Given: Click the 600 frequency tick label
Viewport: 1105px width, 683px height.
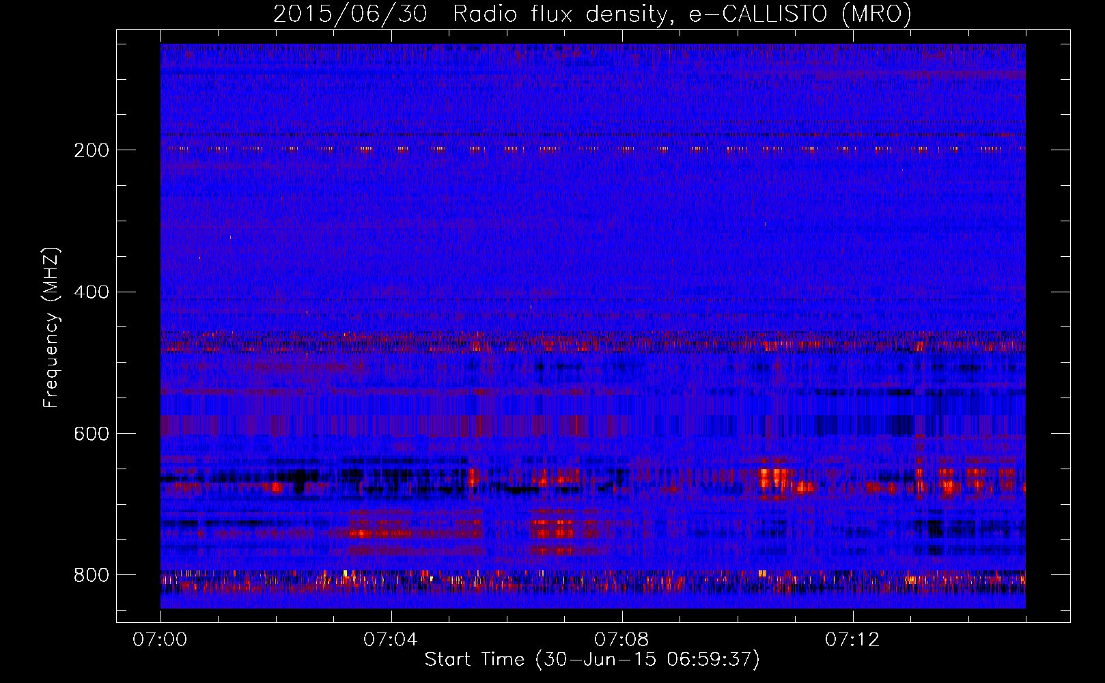Looking at the screenshot, I should click(91, 434).
